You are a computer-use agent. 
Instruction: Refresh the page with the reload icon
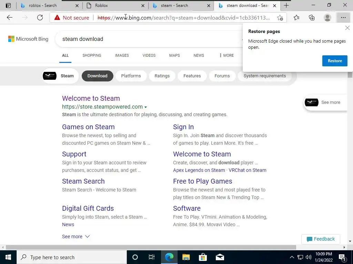point(40,18)
